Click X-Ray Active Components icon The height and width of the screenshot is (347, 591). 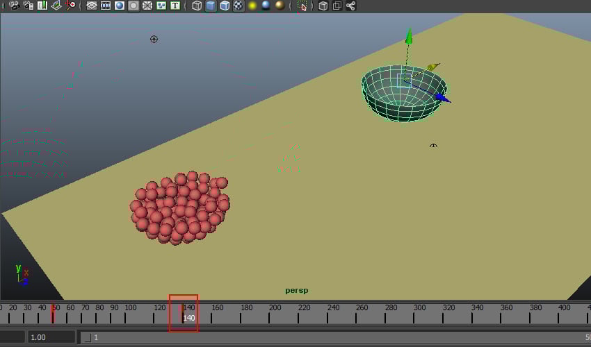[x=337, y=6]
